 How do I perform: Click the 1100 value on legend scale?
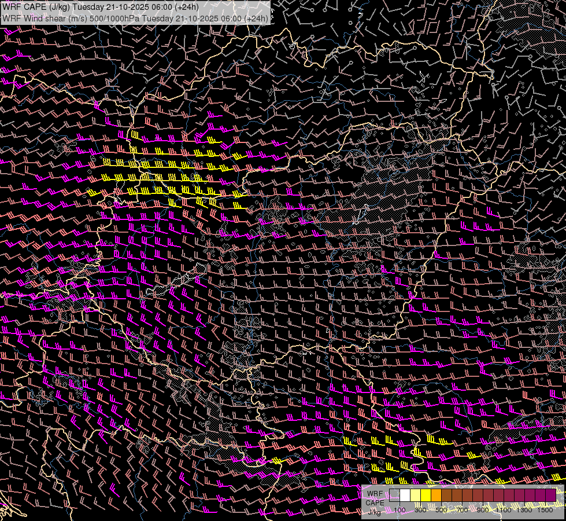pos(504,510)
